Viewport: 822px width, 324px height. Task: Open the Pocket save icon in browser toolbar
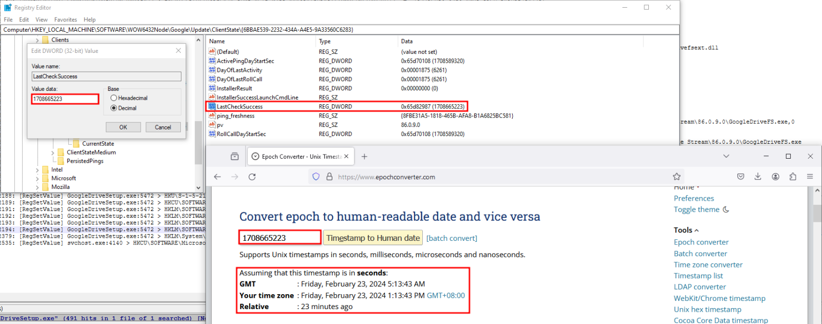[x=740, y=177]
